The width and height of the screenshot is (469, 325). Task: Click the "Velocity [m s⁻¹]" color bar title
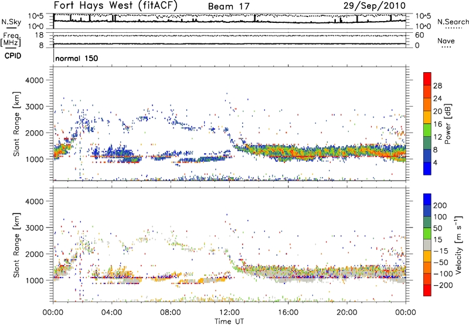tap(458, 245)
